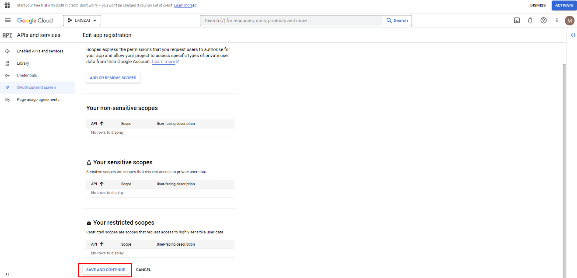Sort non-sensitive scopes by API column

tap(97, 124)
